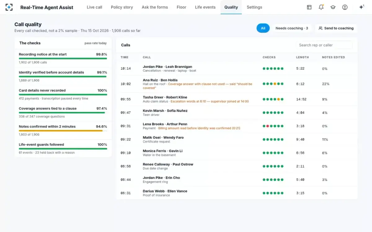Click the 9:40 call length value

pyautogui.click(x=300, y=140)
